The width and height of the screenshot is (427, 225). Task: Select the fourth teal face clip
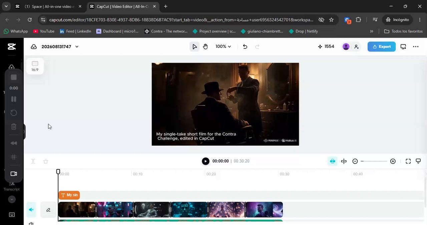pyautogui.click(x=189, y=210)
